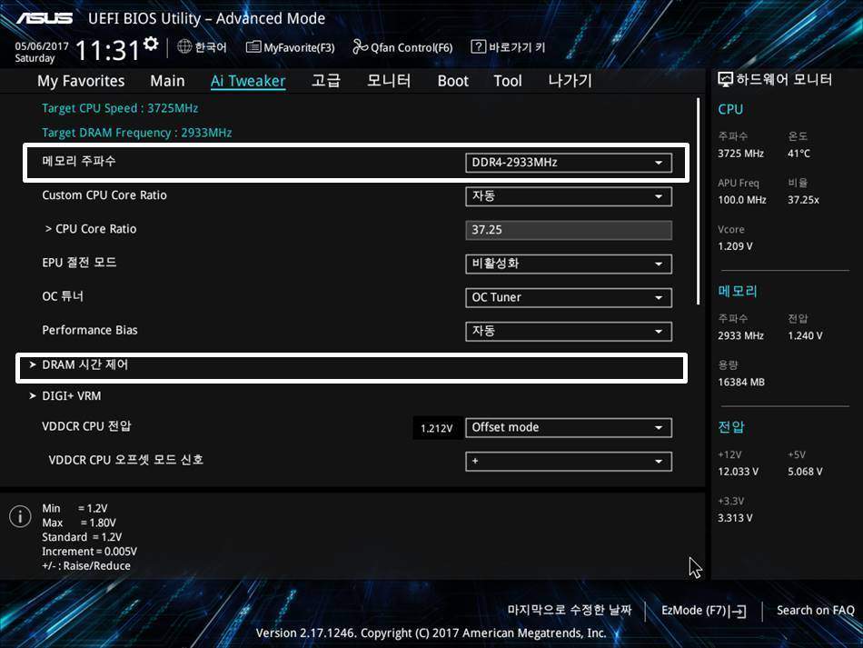Click the Target DRAM Frequency : 2933MHz text
The height and width of the screenshot is (648, 863).
(x=137, y=133)
